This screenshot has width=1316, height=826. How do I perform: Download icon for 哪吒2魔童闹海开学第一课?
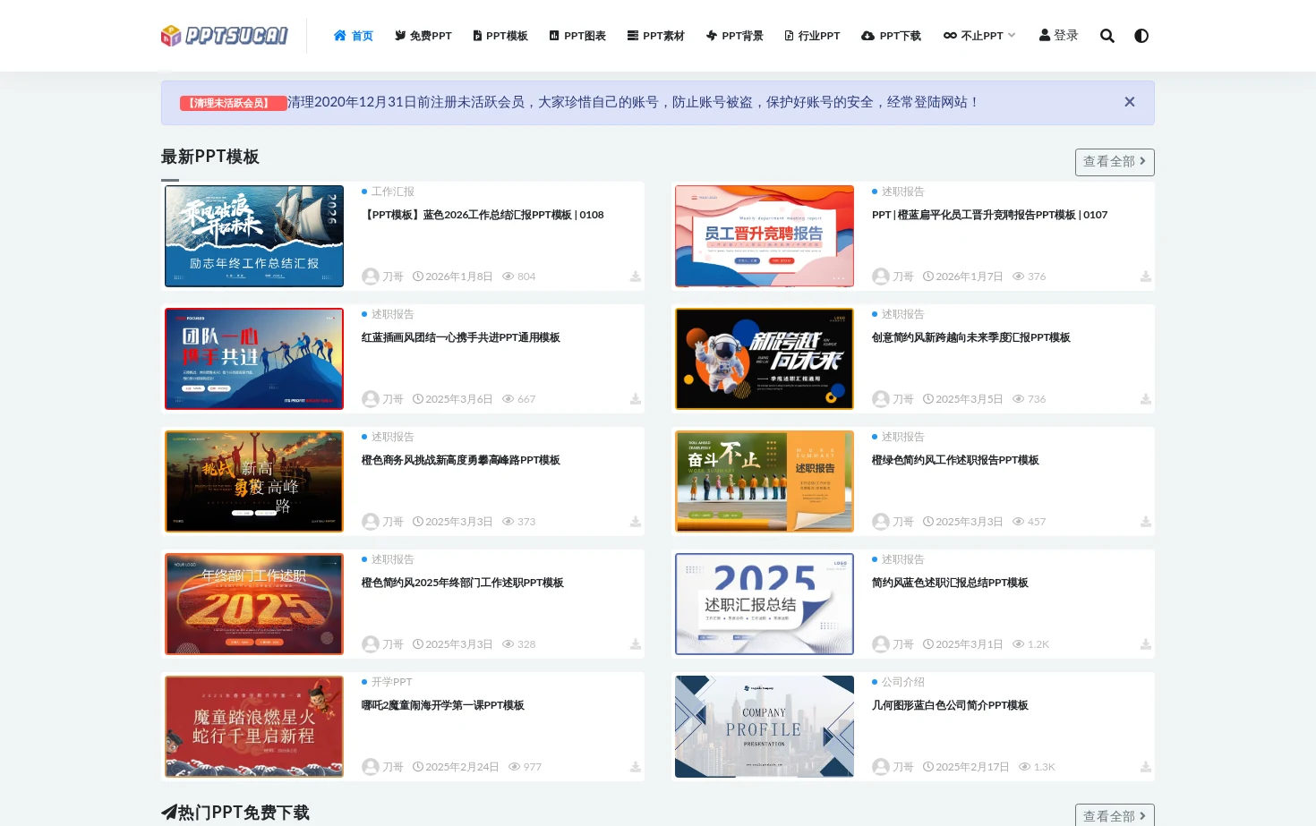tap(636, 767)
